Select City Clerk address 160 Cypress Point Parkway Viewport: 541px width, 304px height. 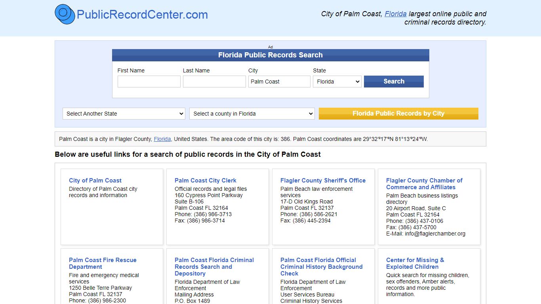pyautogui.click(x=209, y=195)
